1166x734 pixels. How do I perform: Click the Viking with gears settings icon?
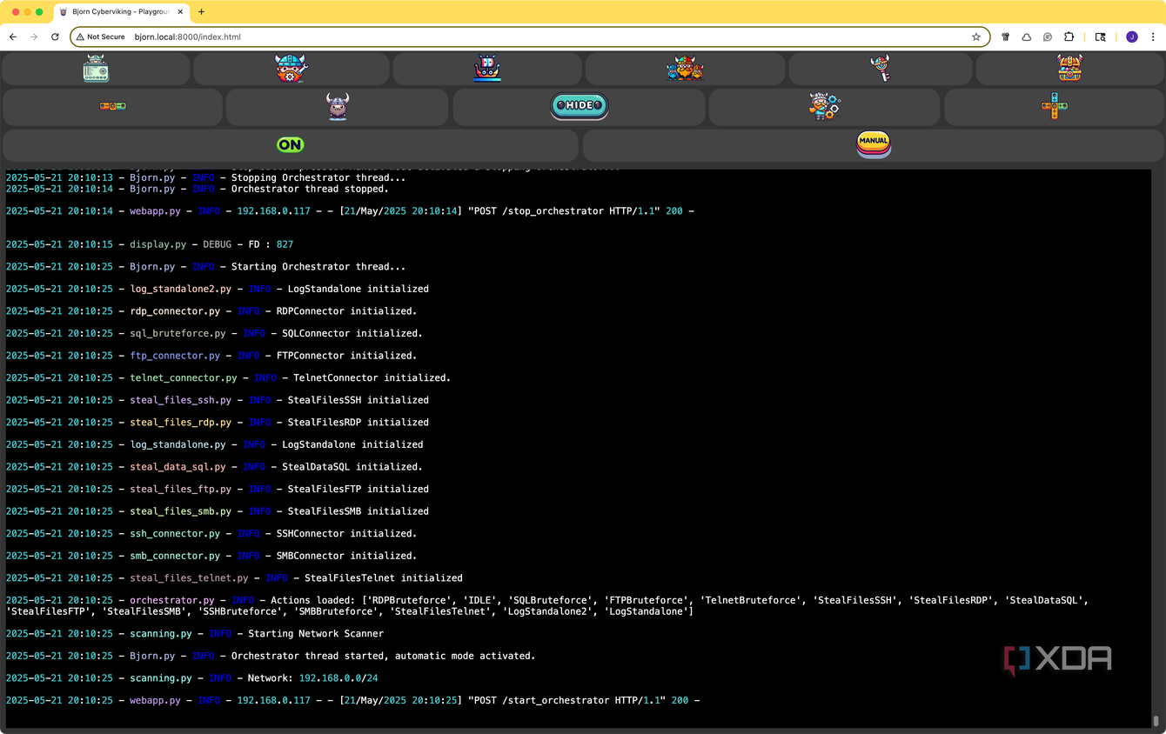pos(824,106)
